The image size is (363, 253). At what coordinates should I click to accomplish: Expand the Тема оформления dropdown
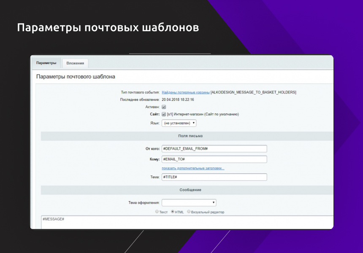(189, 202)
